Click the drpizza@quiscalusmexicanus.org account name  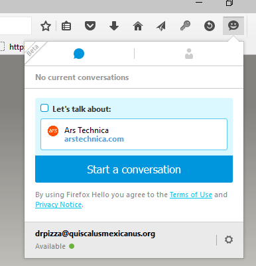point(95,234)
